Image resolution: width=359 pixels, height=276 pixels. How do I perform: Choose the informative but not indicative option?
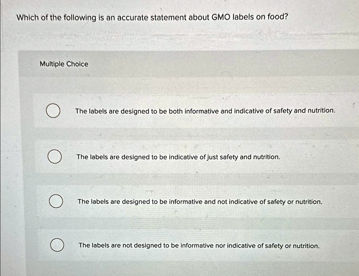(x=199, y=202)
